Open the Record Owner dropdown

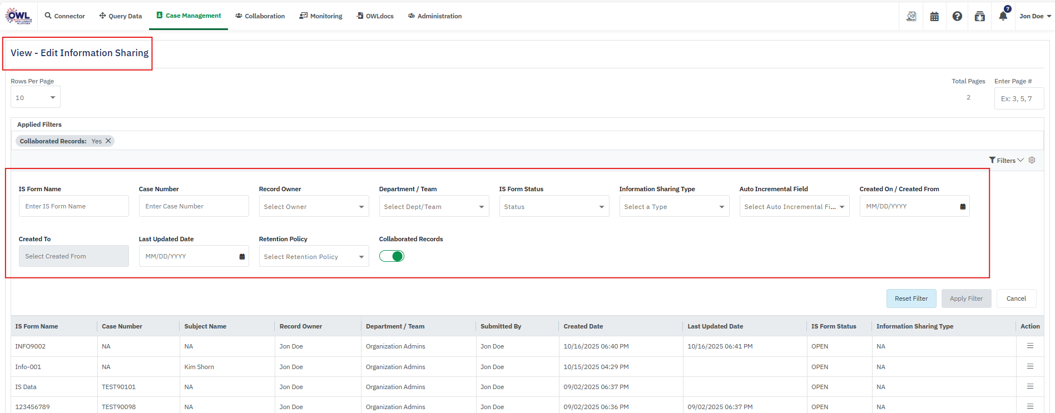click(x=314, y=206)
